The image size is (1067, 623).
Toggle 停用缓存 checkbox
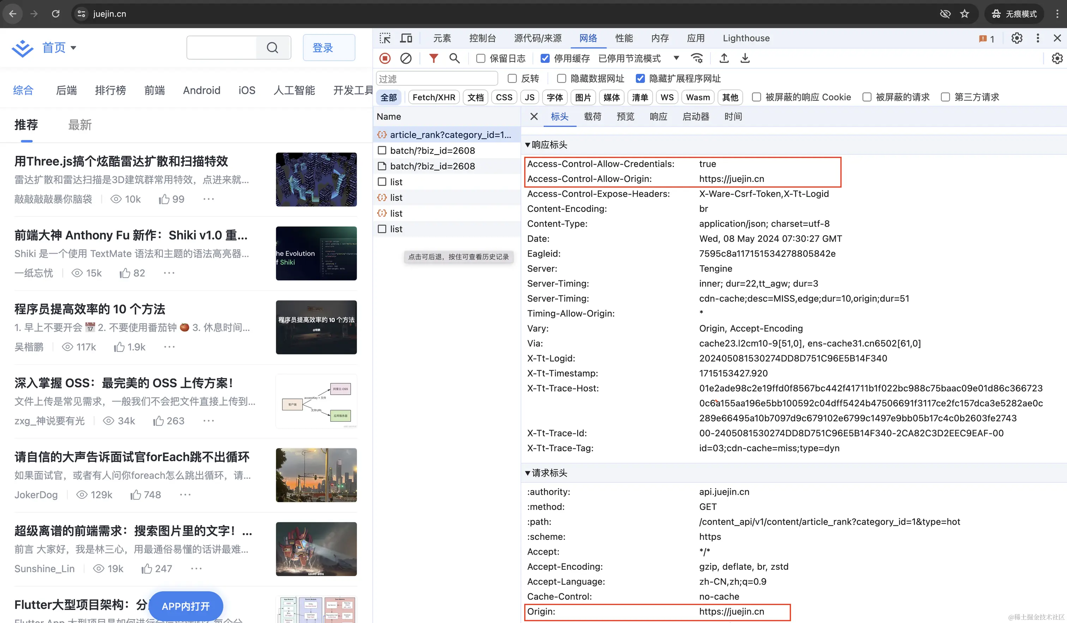[x=545, y=59]
